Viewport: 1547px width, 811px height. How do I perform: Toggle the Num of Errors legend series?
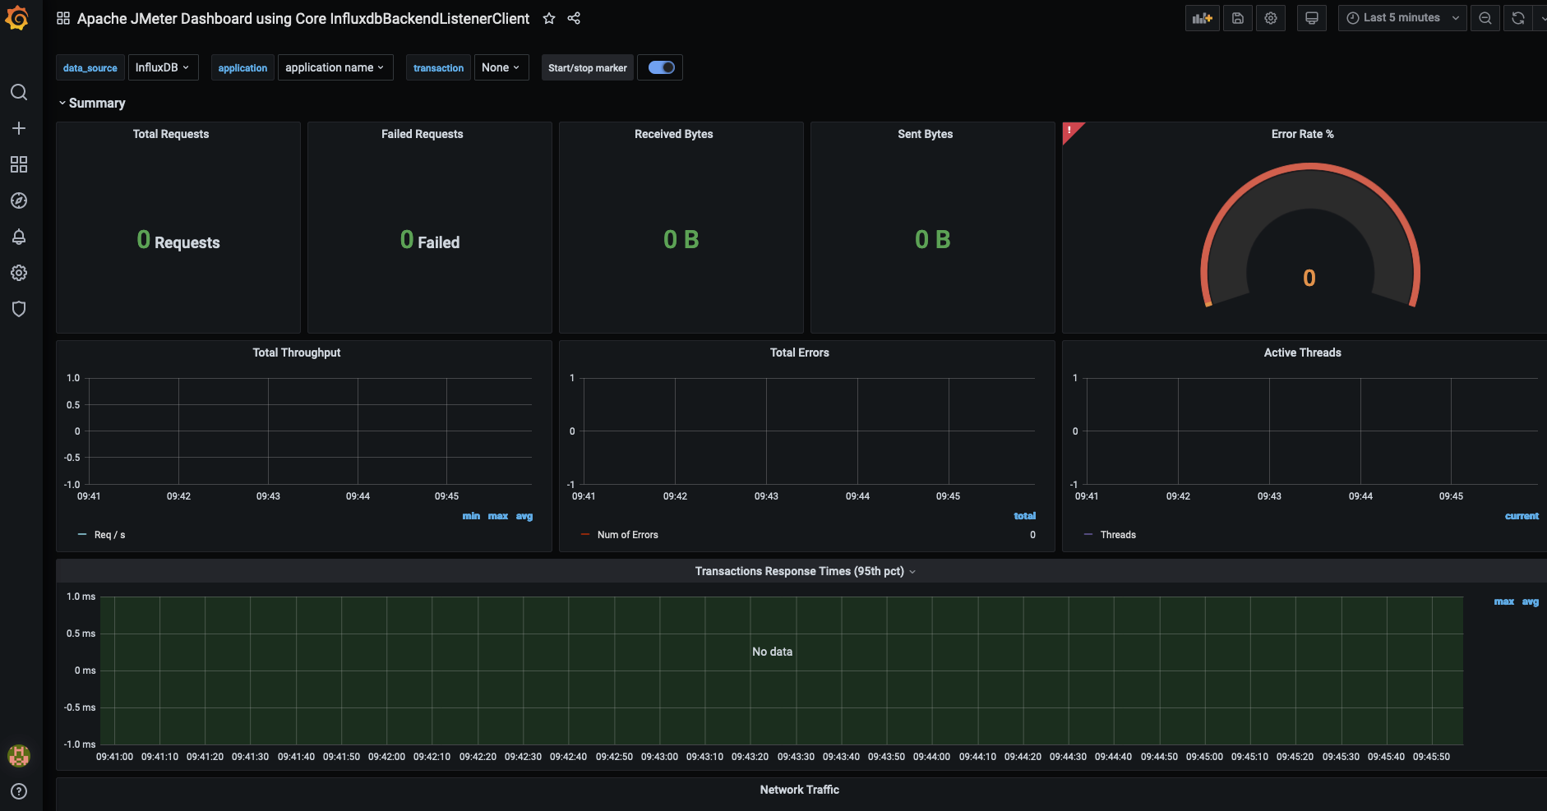pyautogui.click(x=628, y=535)
